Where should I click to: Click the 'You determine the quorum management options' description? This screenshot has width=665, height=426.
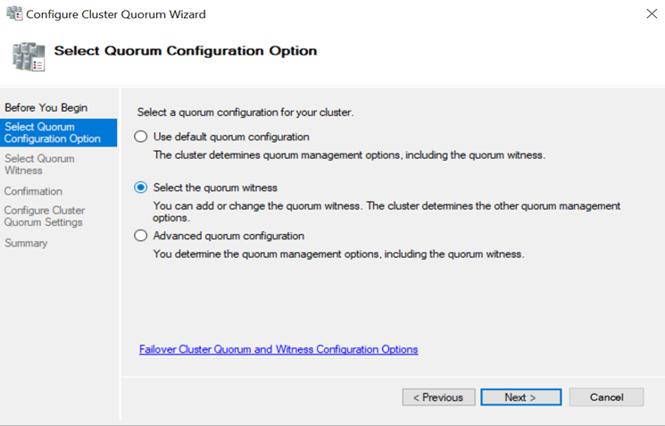point(338,254)
